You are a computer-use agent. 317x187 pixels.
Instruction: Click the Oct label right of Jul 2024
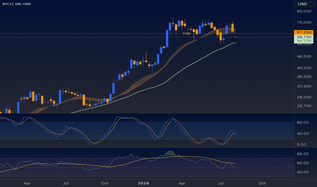pos(262,183)
